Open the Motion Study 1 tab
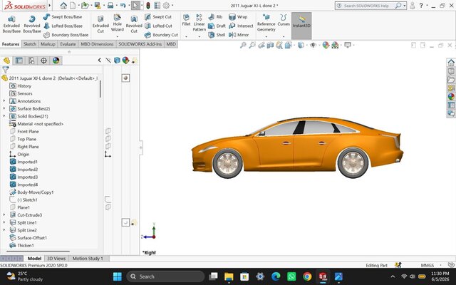Viewport: 456px width, 285px height. [88, 258]
